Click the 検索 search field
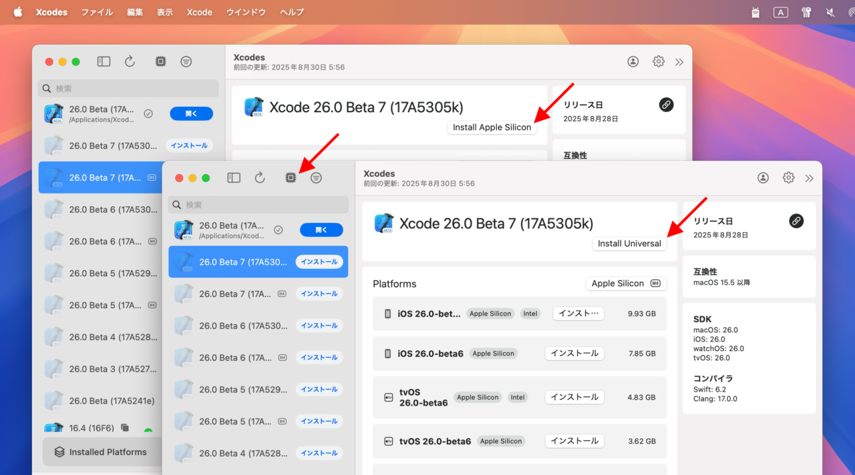The height and width of the screenshot is (475, 855). click(x=258, y=204)
